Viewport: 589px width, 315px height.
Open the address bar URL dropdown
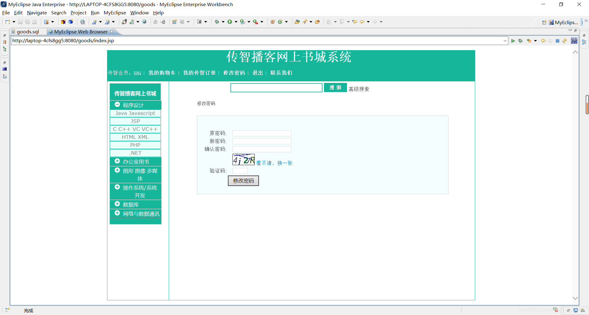pos(505,40)
